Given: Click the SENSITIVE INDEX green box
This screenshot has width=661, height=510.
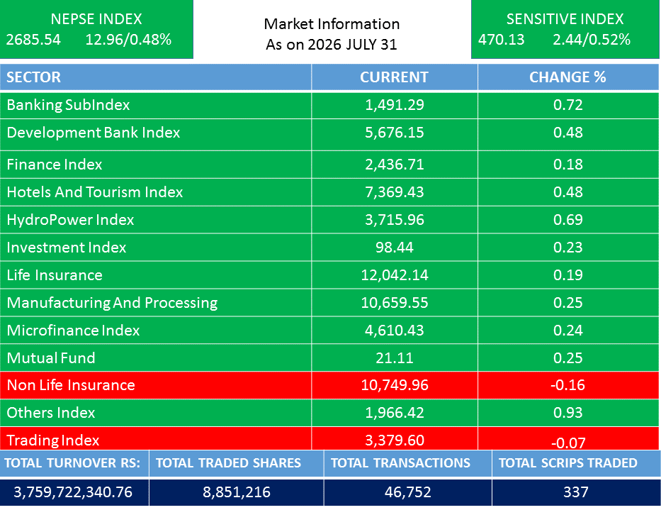Looking at the screenshot, I should (565, 29).
